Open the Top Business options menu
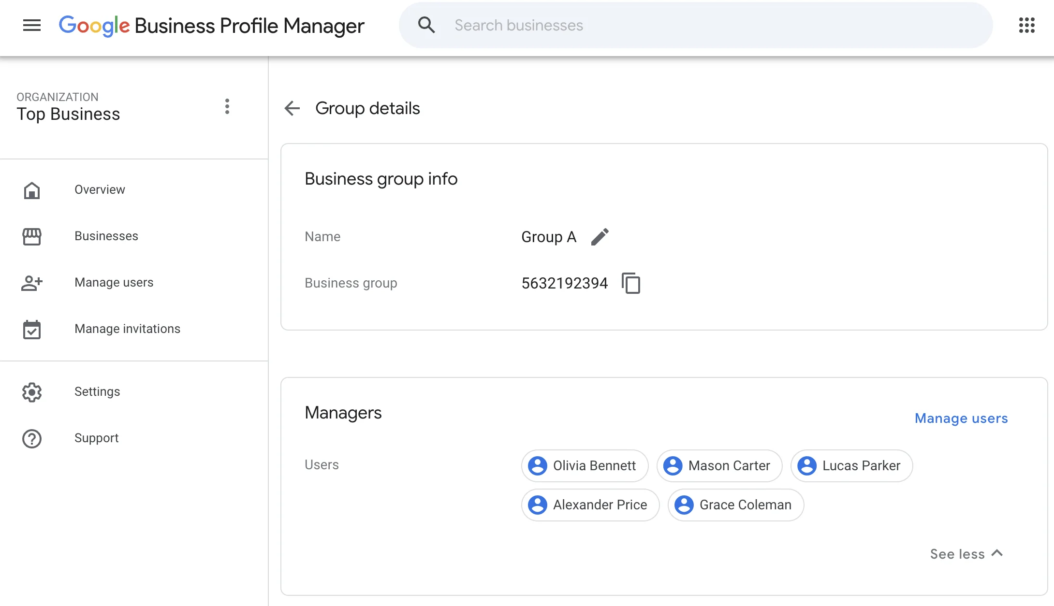This screenshot has height=606, width=1054. [227, 106]
